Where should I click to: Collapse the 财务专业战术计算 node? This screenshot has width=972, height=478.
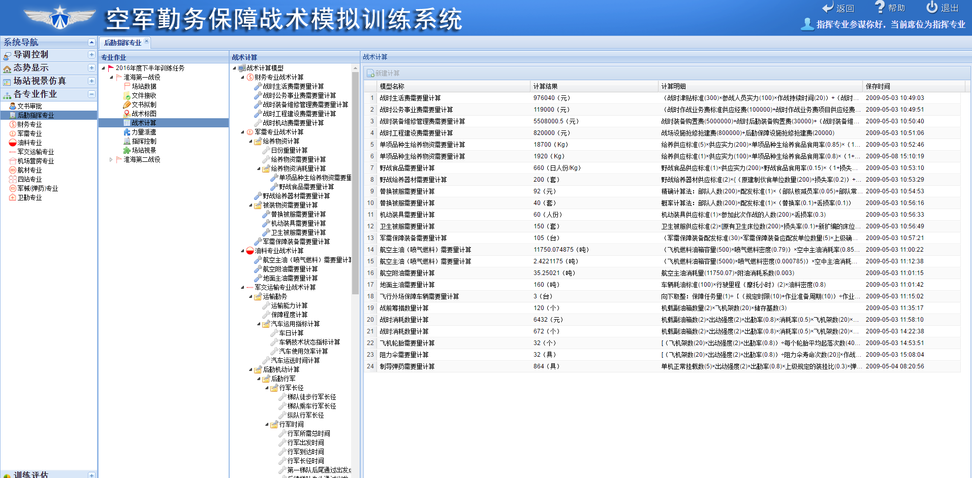tap(242, 77)
